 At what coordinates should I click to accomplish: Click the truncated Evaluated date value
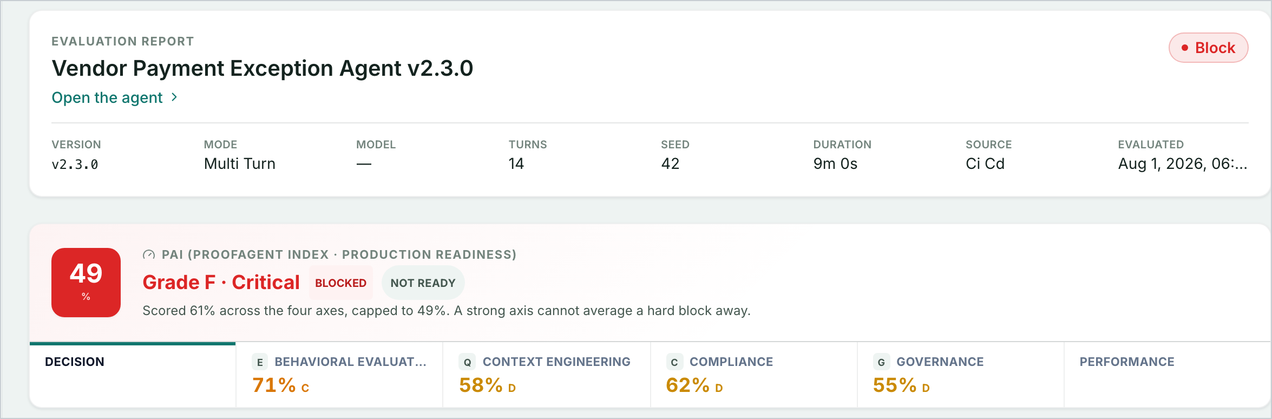pos(1183,163)
